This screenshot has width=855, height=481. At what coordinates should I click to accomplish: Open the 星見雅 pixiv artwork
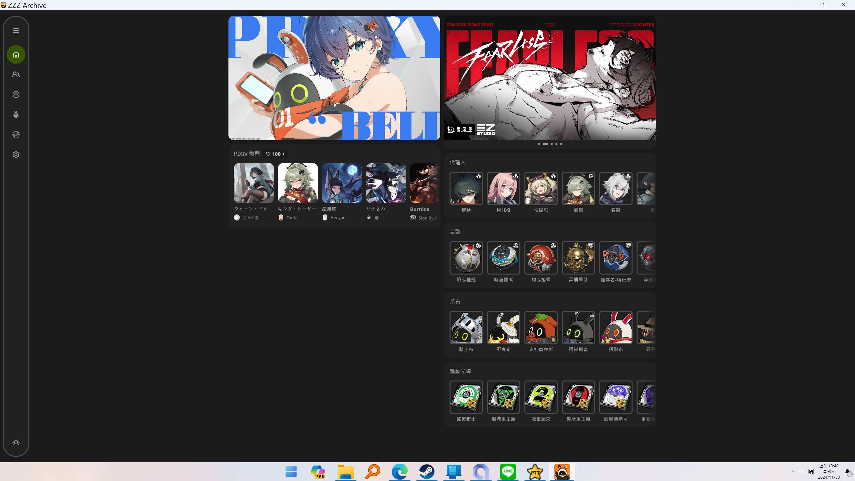[x=342, y=183]
